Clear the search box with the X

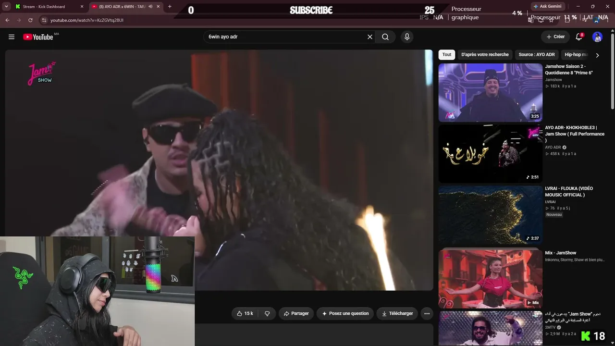tap(370, 37)
